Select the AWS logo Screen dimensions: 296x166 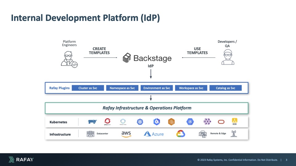pos(126,134)
